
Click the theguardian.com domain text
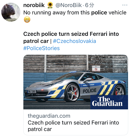49,116
